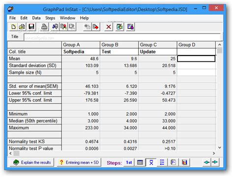Image resolution: width=233 pixels, height=177 pixels.
Task: Click the vertical scrollbar down arrow
Action: (x=220, y=148)
